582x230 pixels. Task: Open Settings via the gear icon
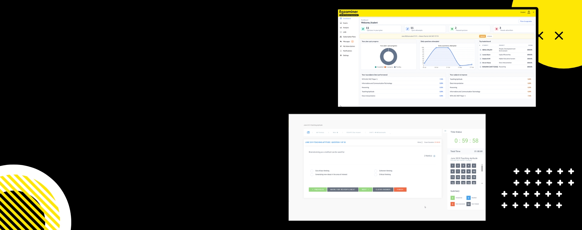[341, 55]
